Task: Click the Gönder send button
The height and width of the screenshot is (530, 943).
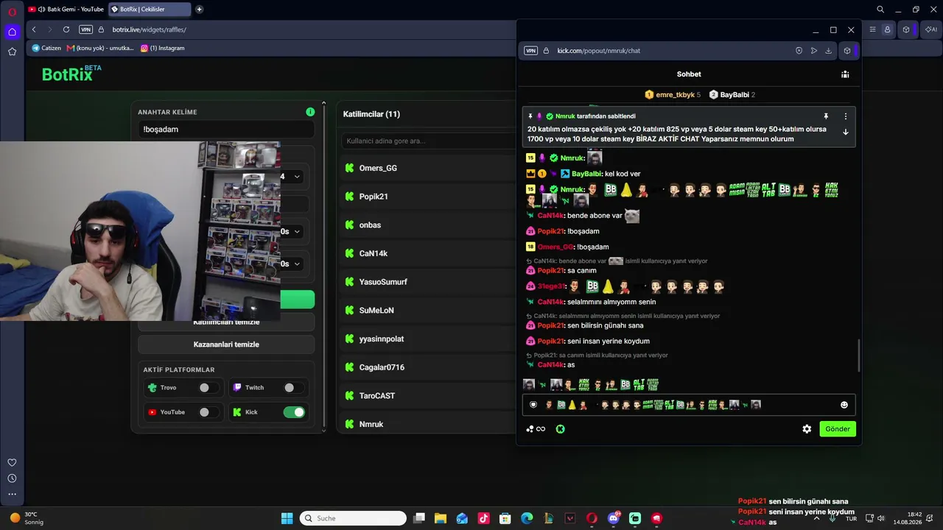Action: click(838, 429)
